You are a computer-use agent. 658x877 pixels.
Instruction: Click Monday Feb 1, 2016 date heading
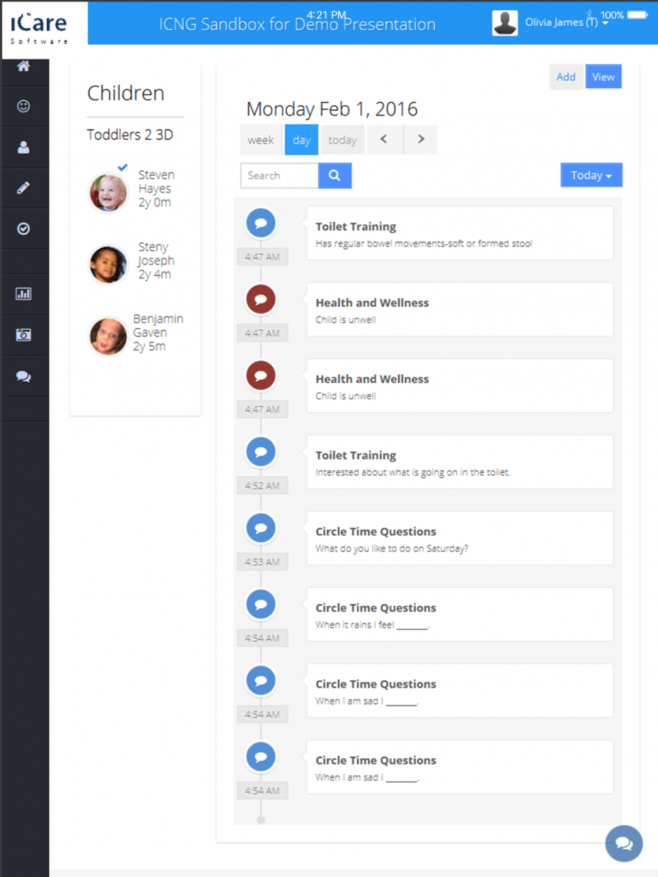[x=332, y=109]
